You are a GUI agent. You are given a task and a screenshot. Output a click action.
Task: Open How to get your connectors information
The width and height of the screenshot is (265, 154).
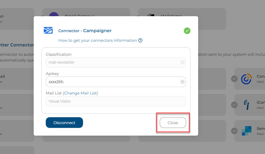point(98,40)
